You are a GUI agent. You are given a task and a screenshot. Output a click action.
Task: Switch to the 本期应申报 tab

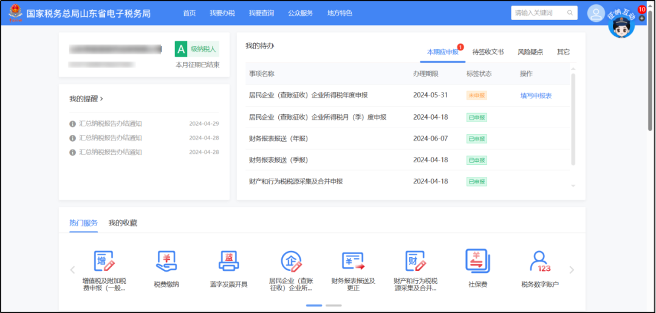(443, 52)
